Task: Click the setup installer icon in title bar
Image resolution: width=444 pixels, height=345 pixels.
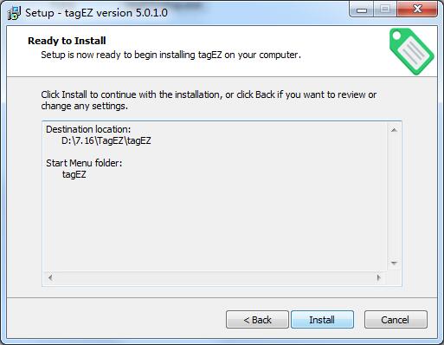Action: point(14,13)
